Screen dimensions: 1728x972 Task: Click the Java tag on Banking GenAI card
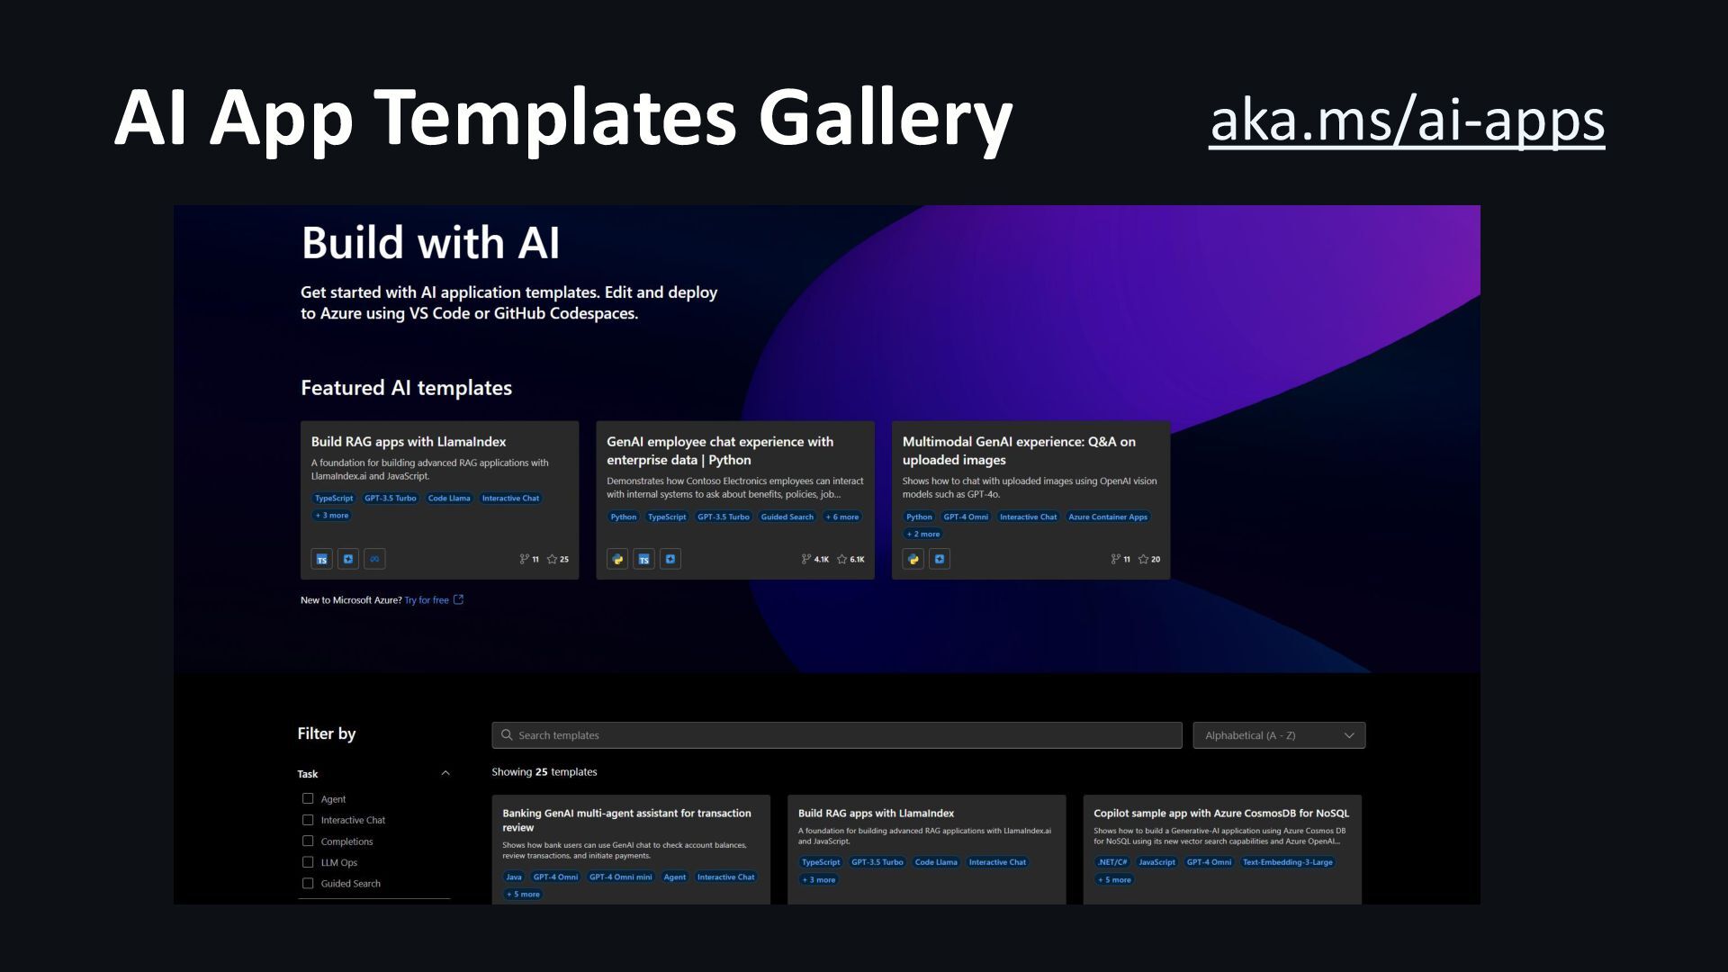pyautogui.click(x=514, y=877)
